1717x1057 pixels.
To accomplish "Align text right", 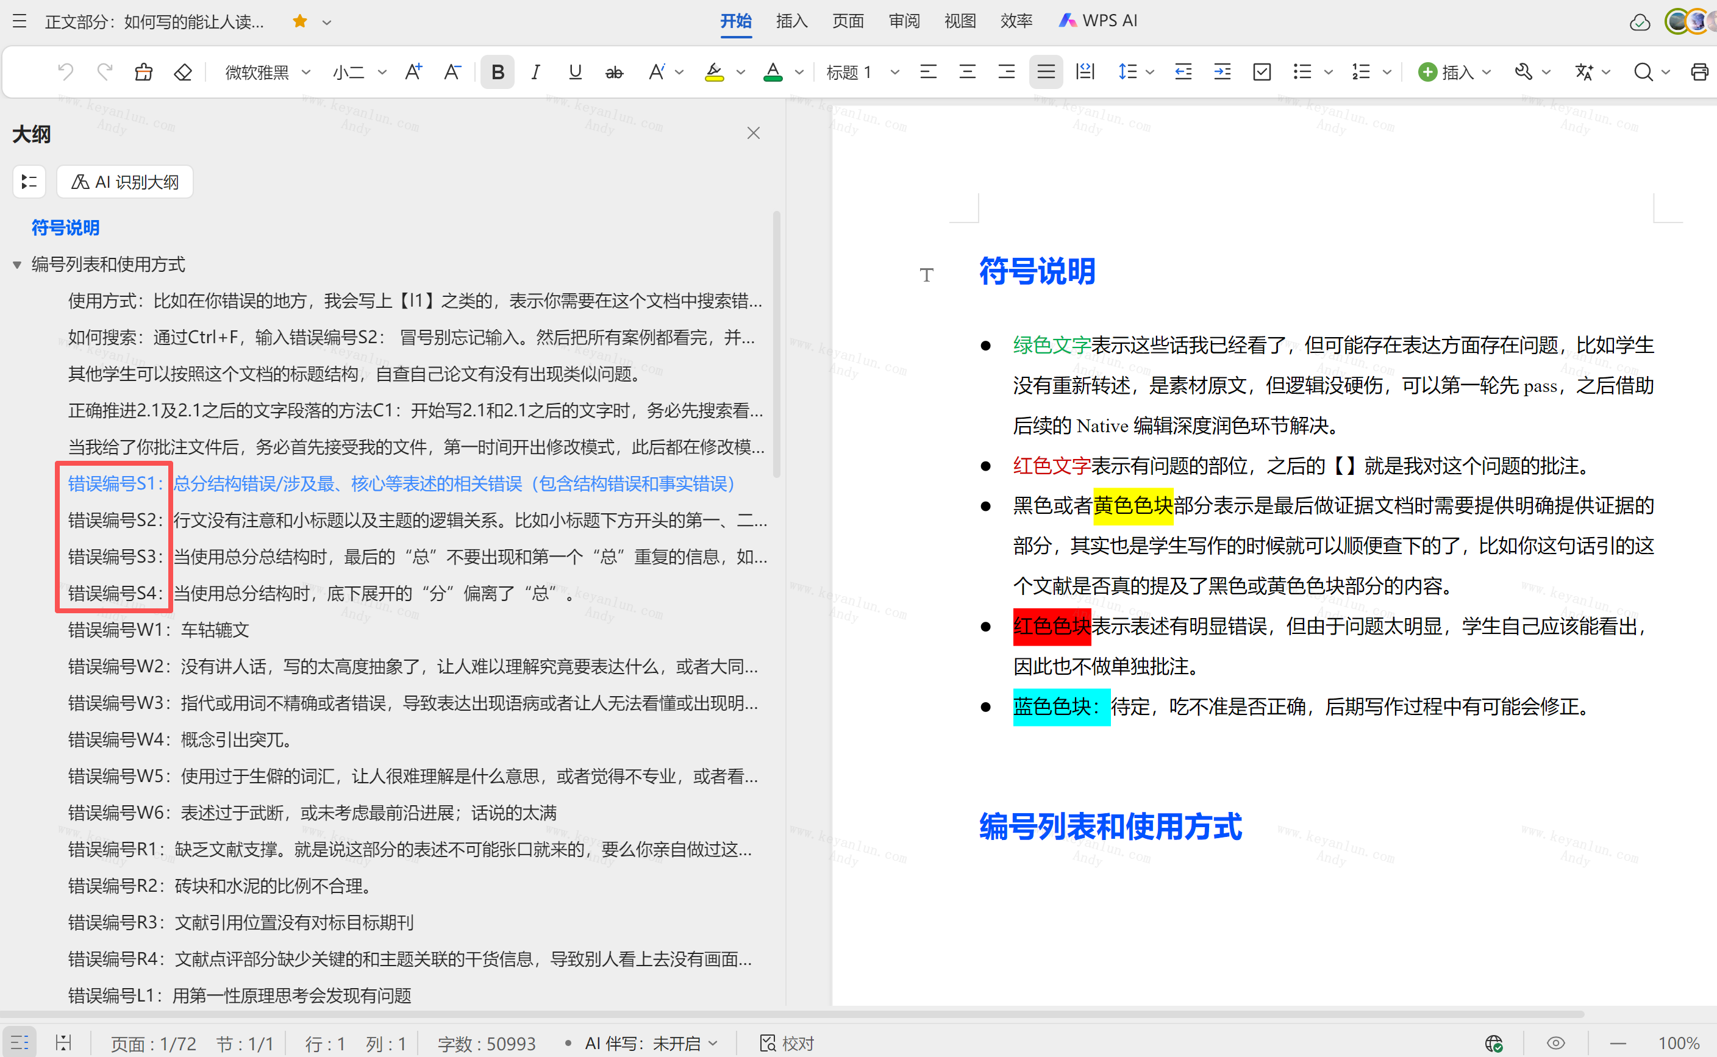I will tap(1007, 71).
